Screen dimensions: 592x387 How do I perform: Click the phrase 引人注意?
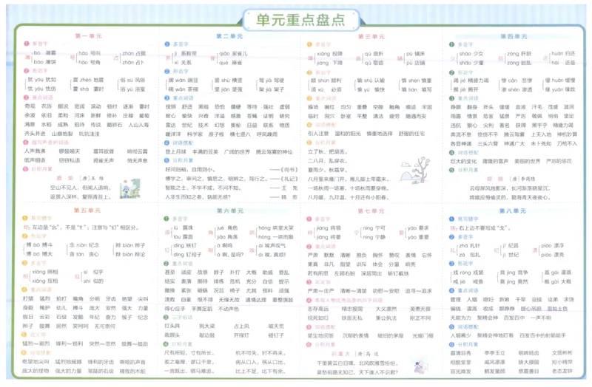pyautogui.click(x=318, y=134)
